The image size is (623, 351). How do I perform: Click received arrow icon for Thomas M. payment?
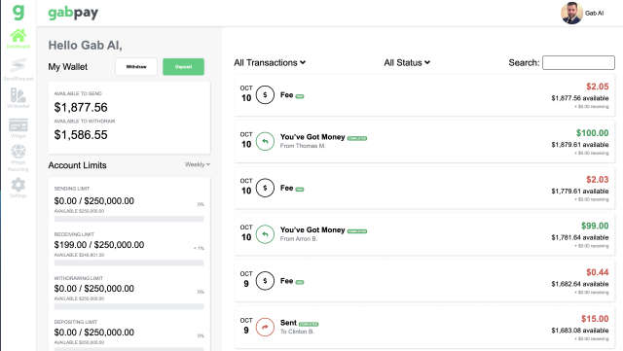(x=265, y=141)
